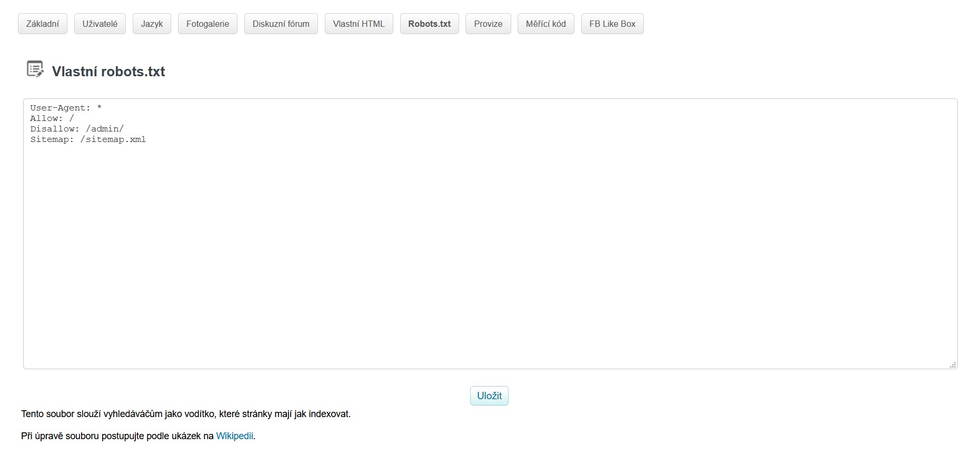
Task: Select the active Robots.txt tab
Action: pyautogui.click(x=429, y=24)
